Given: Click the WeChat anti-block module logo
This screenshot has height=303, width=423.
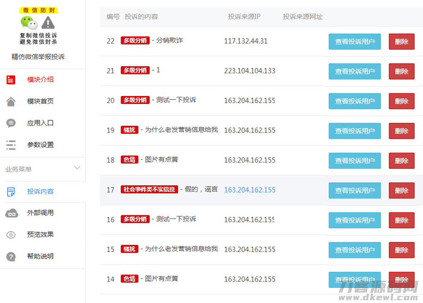Looking at the screenshot, I should 38,26.
